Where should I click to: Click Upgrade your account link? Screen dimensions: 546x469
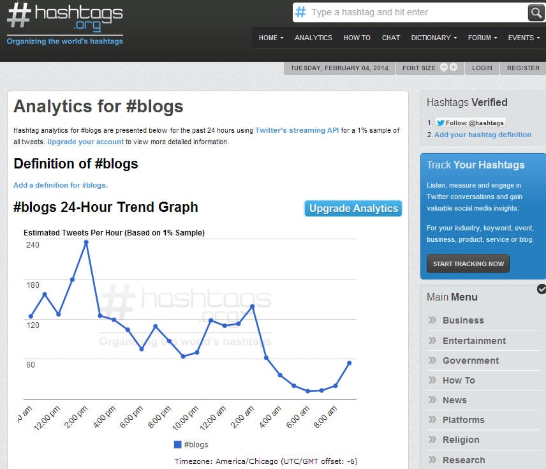[85, 142]
